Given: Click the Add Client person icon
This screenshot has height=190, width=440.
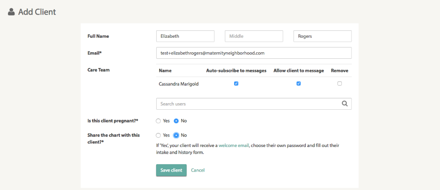Looking at the screenshot, I should click(11, 12).
